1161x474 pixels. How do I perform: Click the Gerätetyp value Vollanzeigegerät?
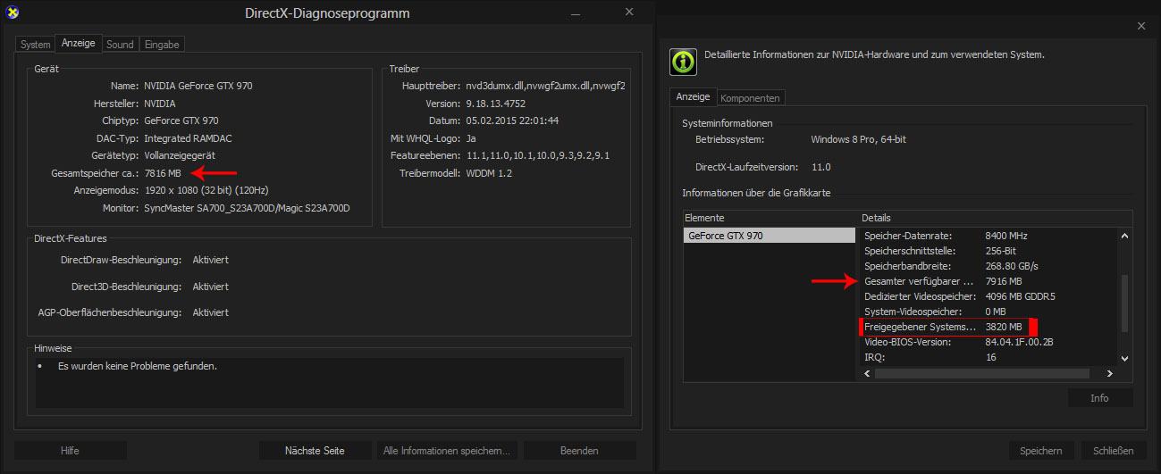pyautogui.click(x=181, y=156)
